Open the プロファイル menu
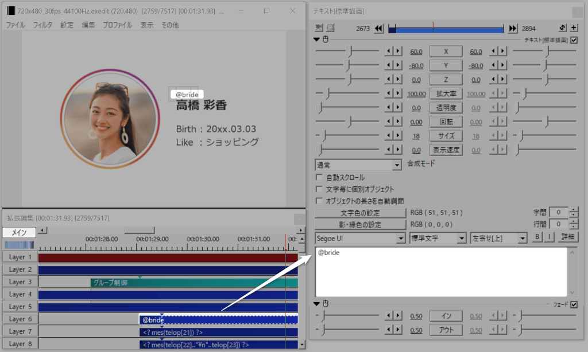588x352 pixels. click(117, 25)
